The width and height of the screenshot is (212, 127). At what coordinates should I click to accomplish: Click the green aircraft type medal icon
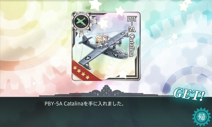point(81,21)
